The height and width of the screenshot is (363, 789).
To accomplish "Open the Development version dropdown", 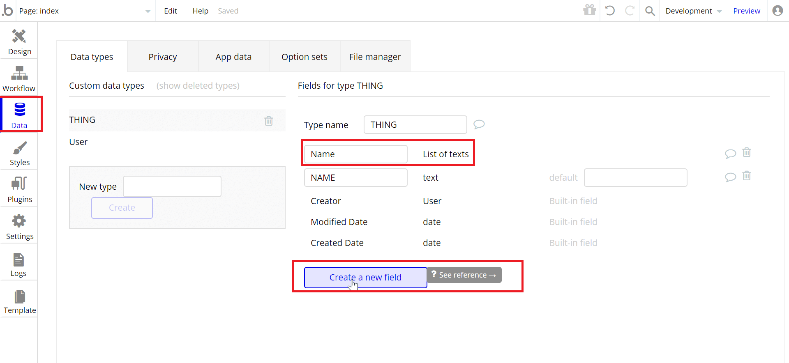I will click(x=694, y=11).
